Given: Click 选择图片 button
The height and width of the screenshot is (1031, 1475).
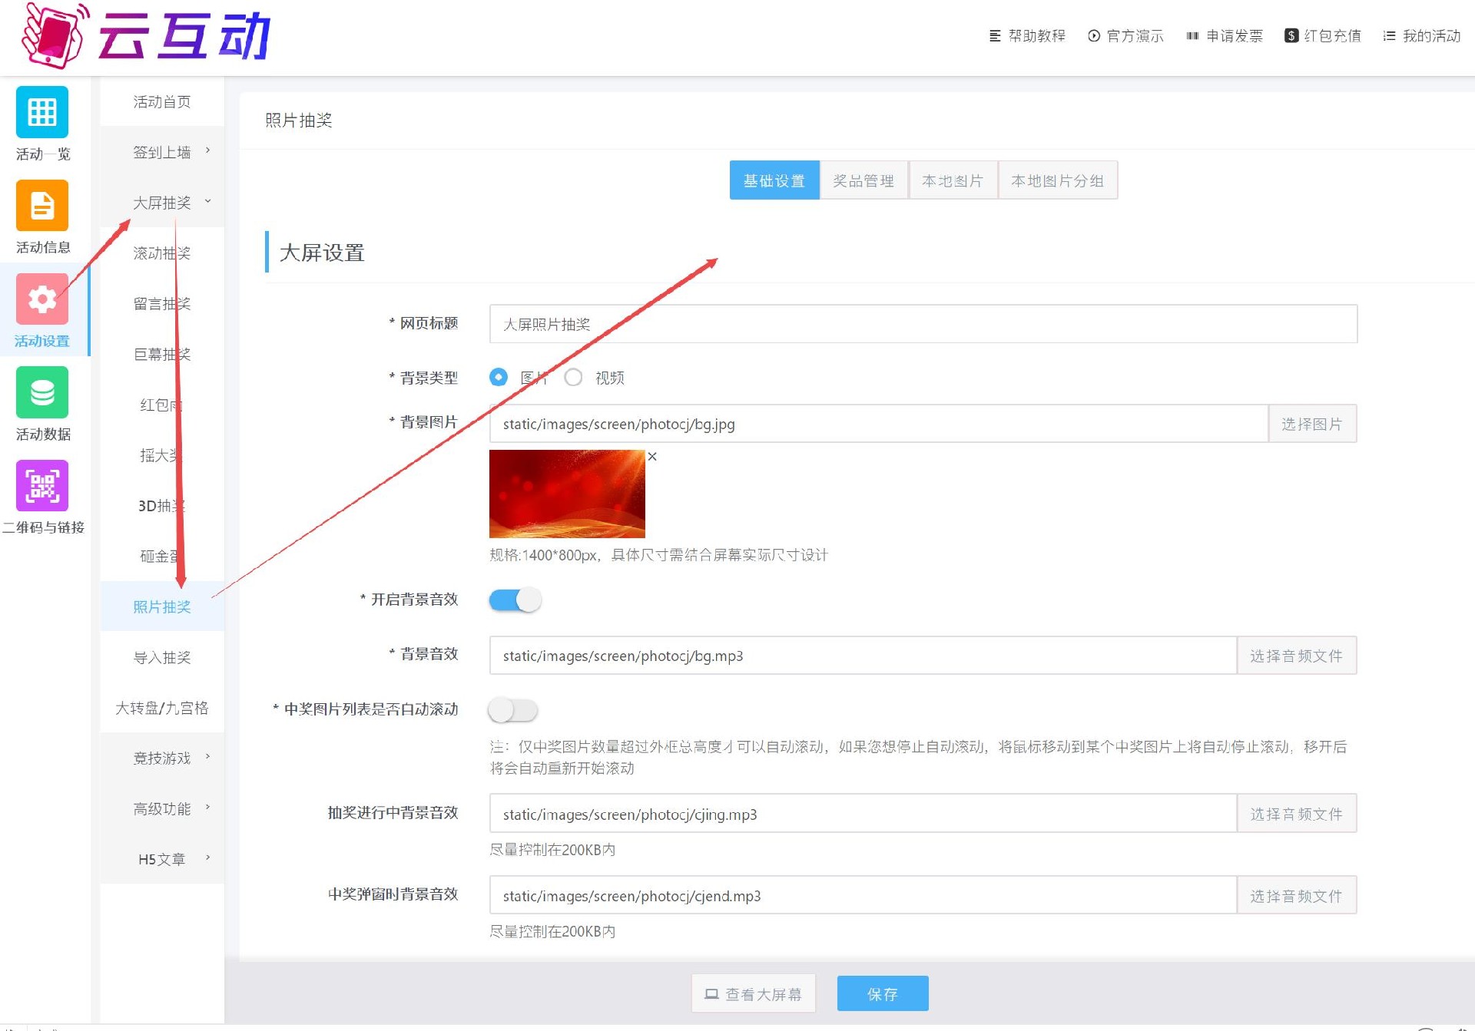Looking at the screenshot, I should (1312, 424).
